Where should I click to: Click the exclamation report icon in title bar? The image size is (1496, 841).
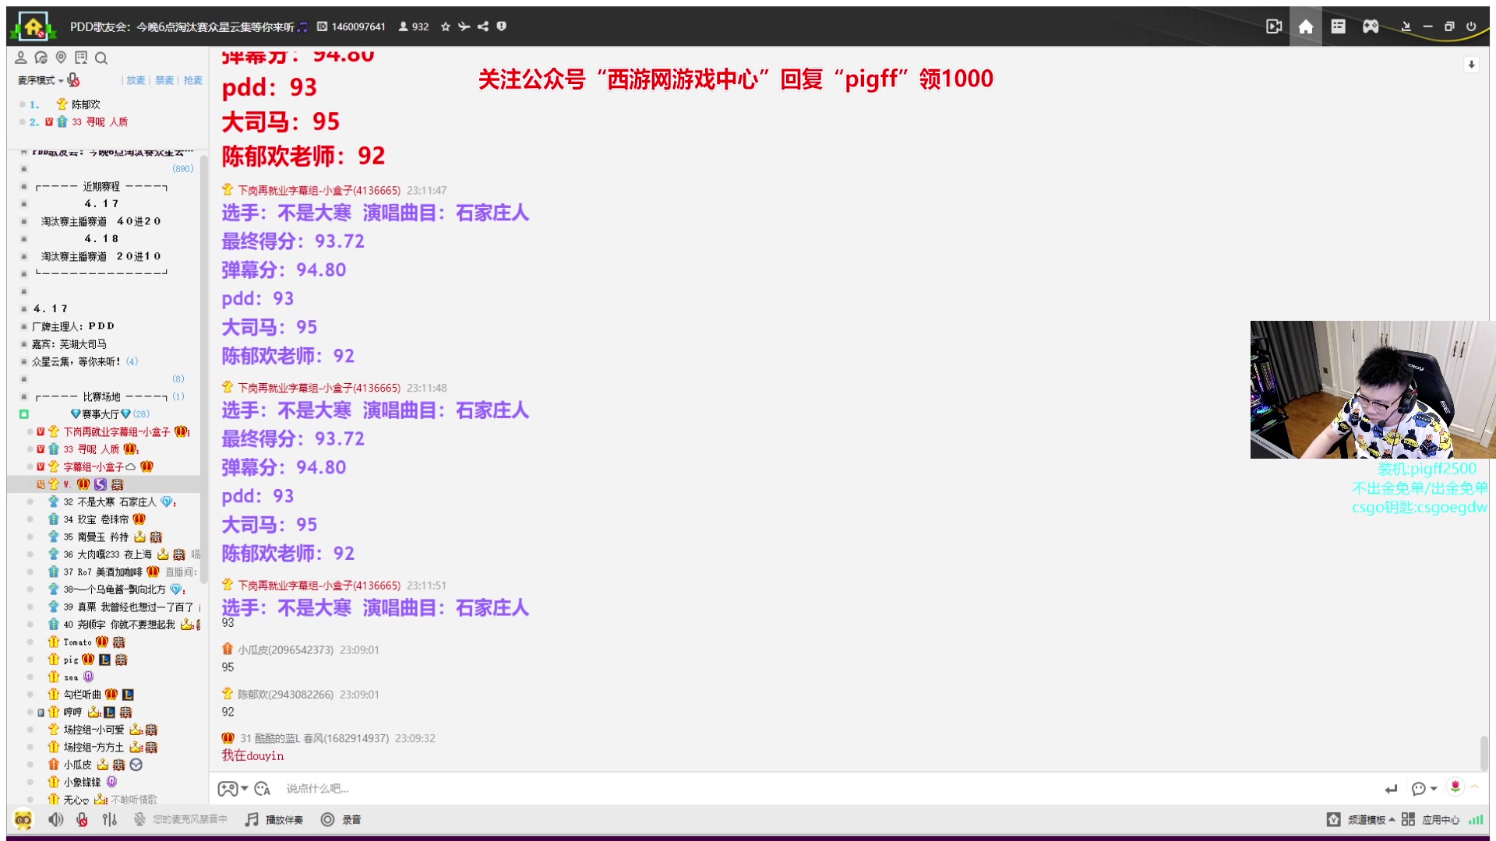tap(502, 26)
